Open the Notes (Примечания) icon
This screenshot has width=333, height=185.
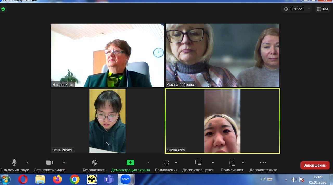(x=232, y=163)
